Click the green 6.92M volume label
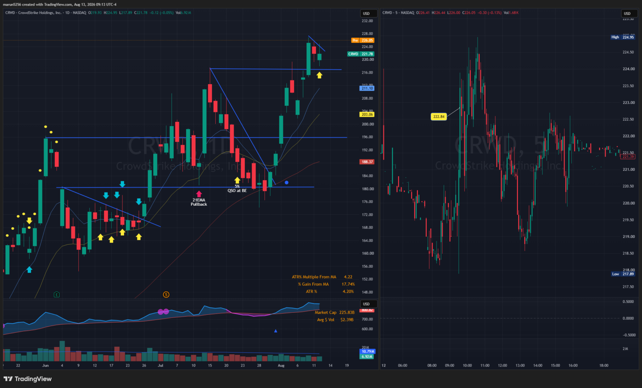 pos(367,356)
